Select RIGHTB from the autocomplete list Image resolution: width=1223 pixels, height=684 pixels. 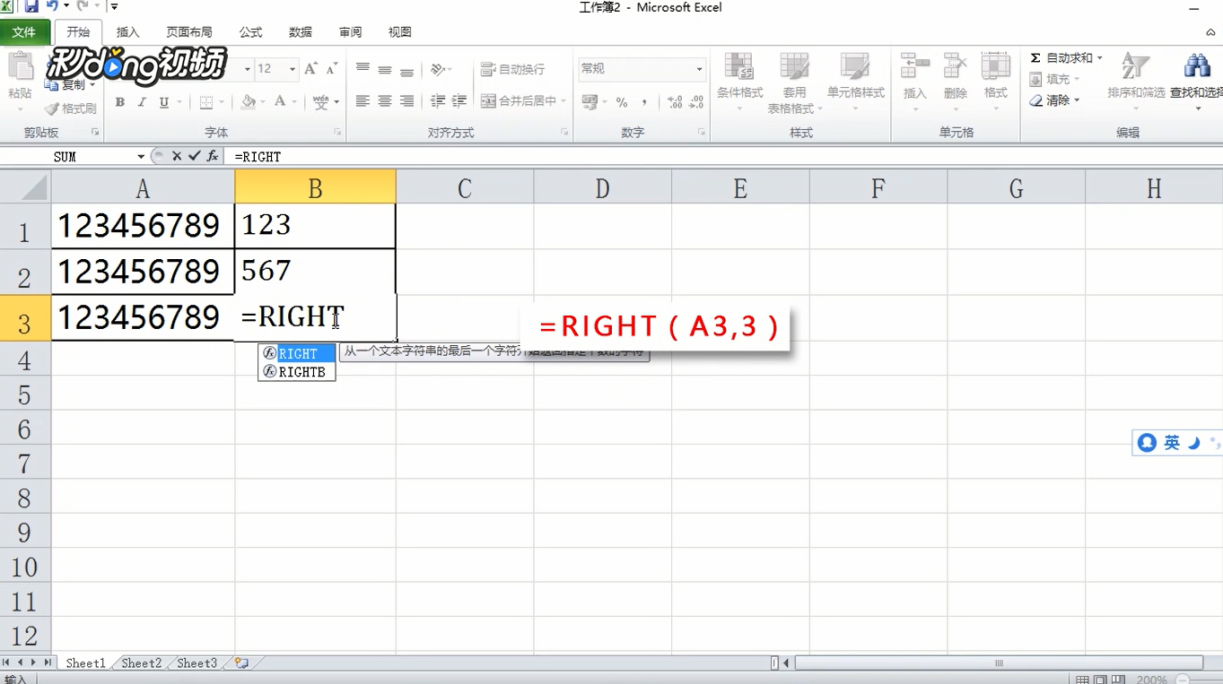(297, 372)
